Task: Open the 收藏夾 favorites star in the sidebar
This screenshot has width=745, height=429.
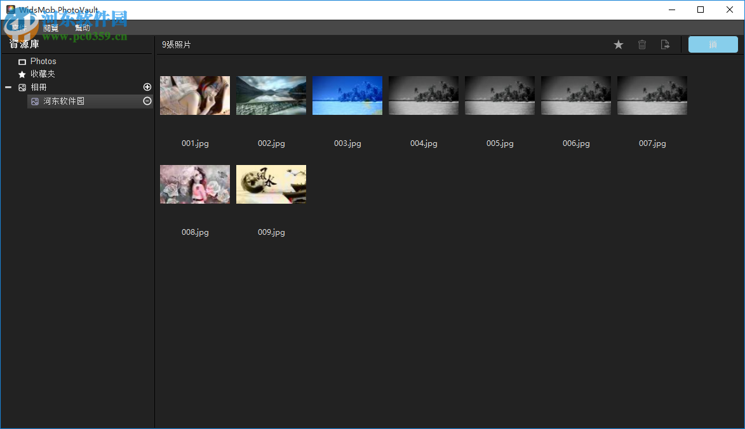Action: point(21,74)
